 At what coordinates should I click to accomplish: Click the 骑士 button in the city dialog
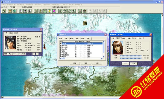pyautogui.click(x=10, y=54)
